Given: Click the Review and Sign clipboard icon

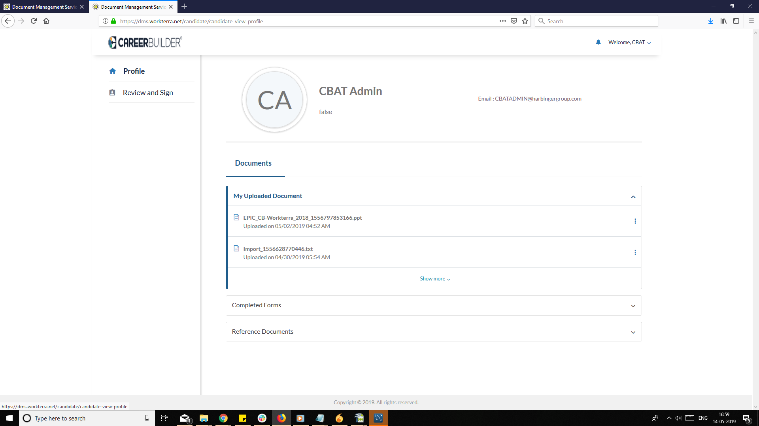Looking at the screenshot, I should coord(112,92).
